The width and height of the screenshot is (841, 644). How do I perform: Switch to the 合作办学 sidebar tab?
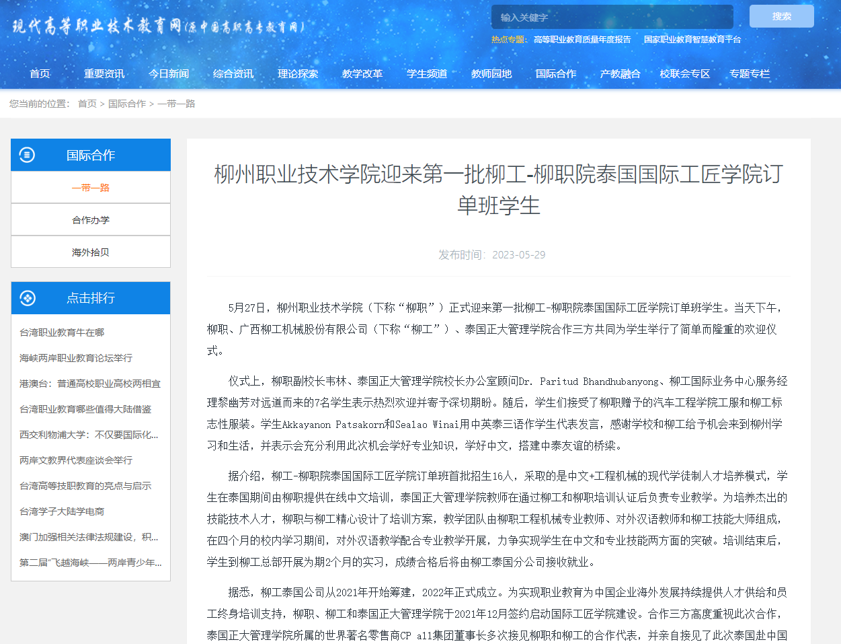coord(91,220)
